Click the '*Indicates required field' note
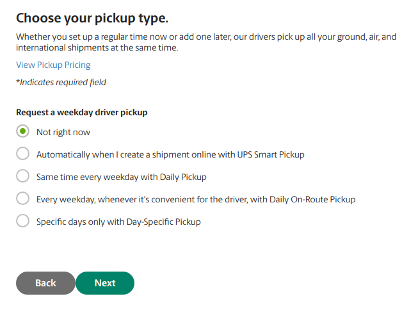Image resolution: width=418 pixels, height=310 pixels. tap(61, 83)
